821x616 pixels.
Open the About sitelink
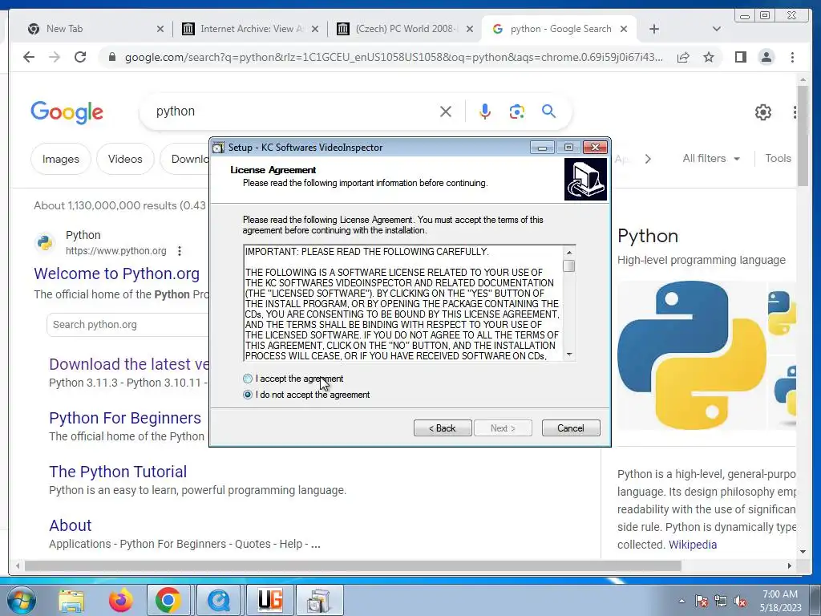coord(71,525)
